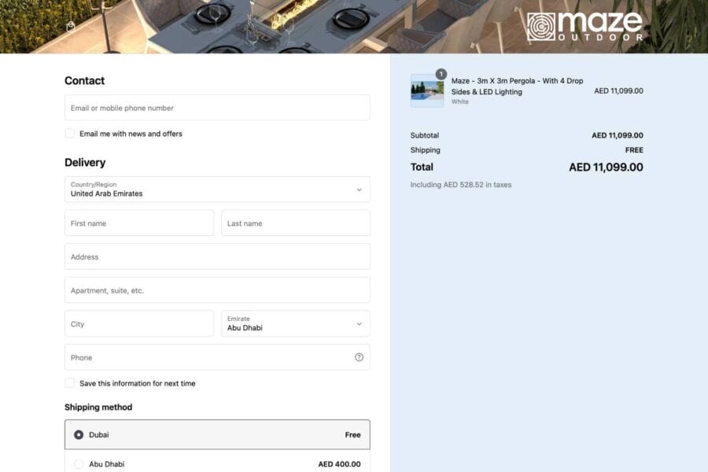Click inside the Phone input field
This screenshot has width=708, height=472.
coord(205,357)
